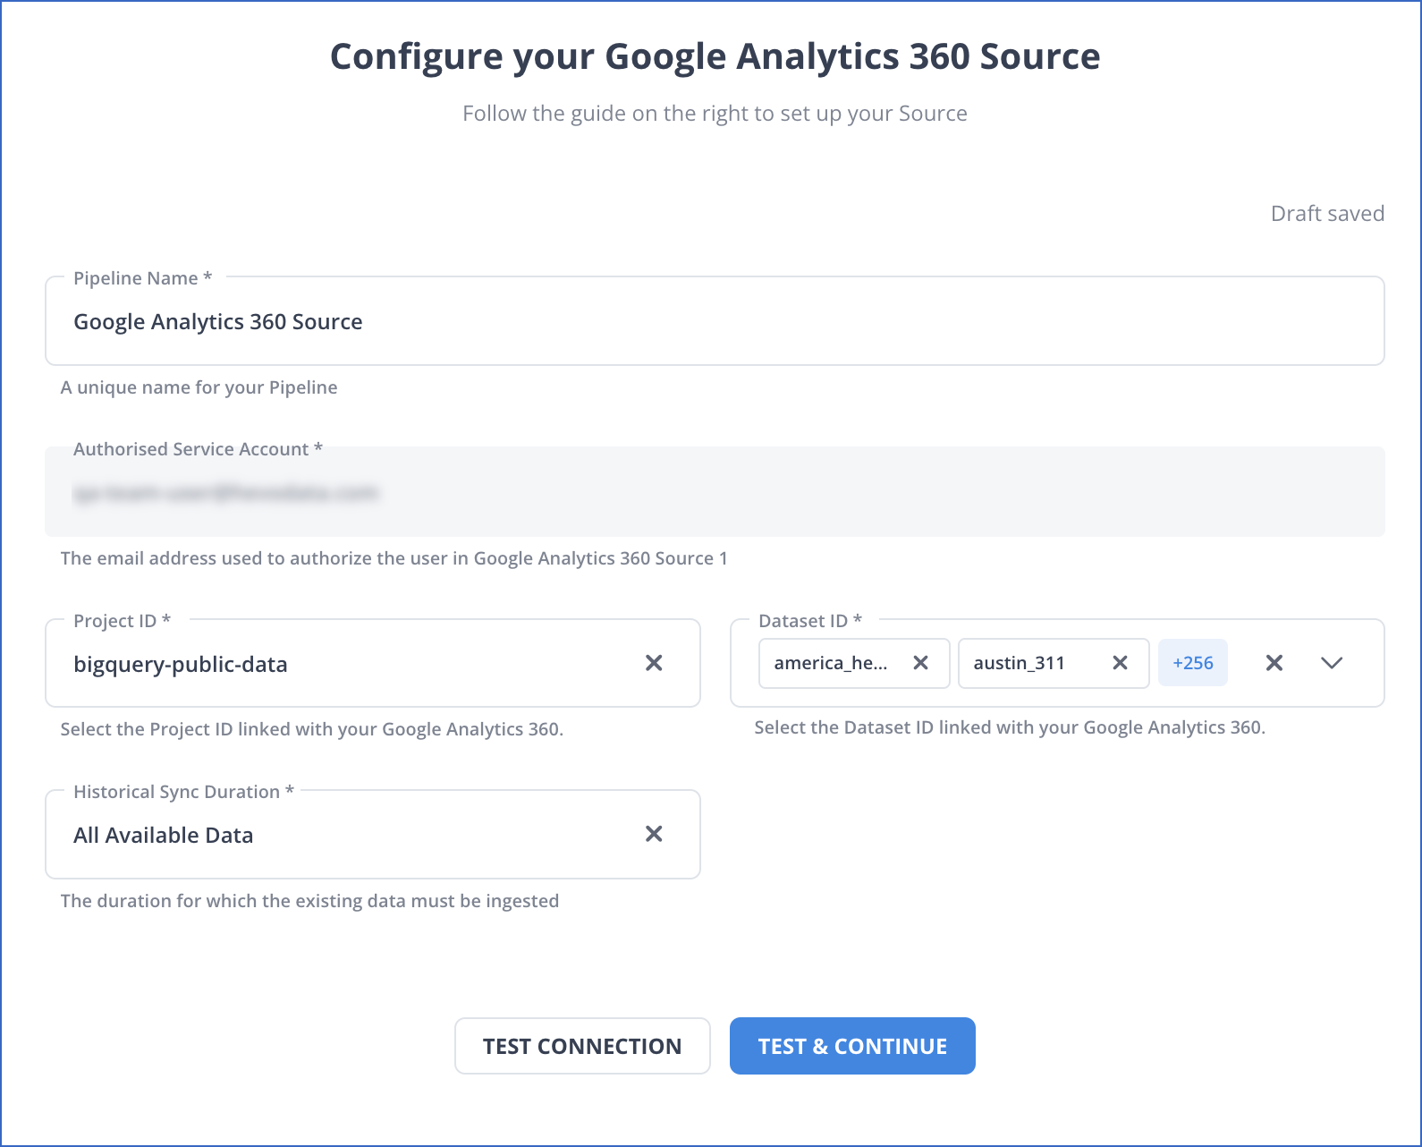Clear the Historical Sync Duration value
1422x1147 pixels.
[x=654, y=834]
